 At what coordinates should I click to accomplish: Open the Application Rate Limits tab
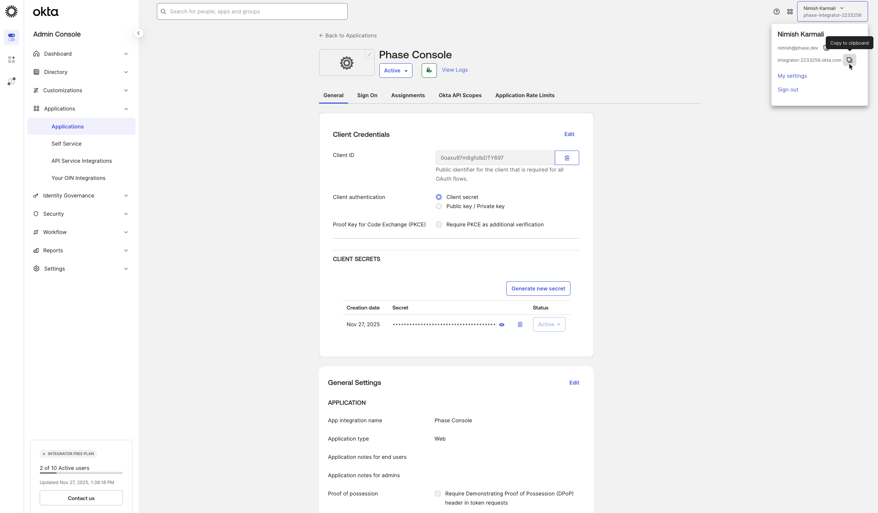pyautogui.click(x=525, y=95)
